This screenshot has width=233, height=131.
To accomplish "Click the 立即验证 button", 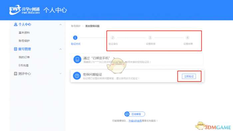I will [189, 76].
